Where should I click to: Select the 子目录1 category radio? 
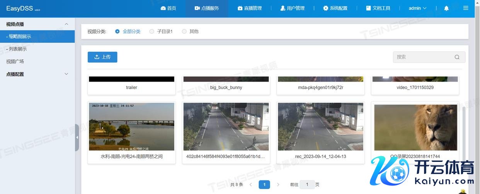(x=151, y=31)
